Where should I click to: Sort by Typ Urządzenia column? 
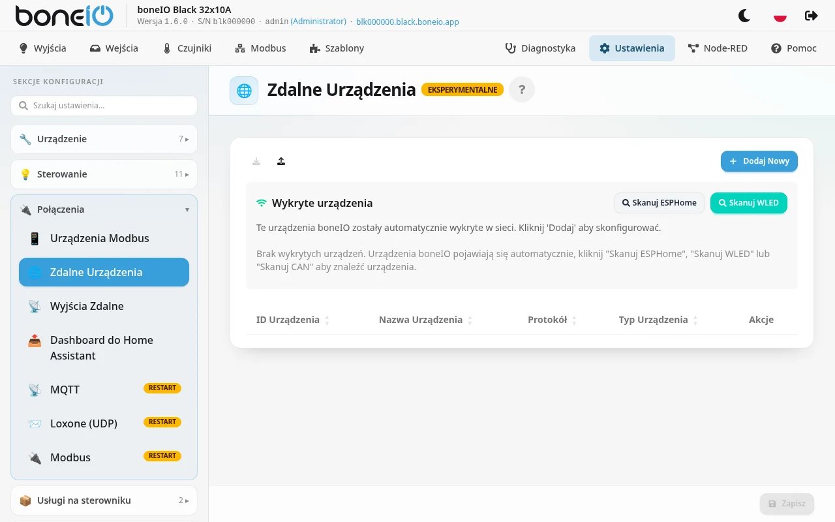point(658,320)
